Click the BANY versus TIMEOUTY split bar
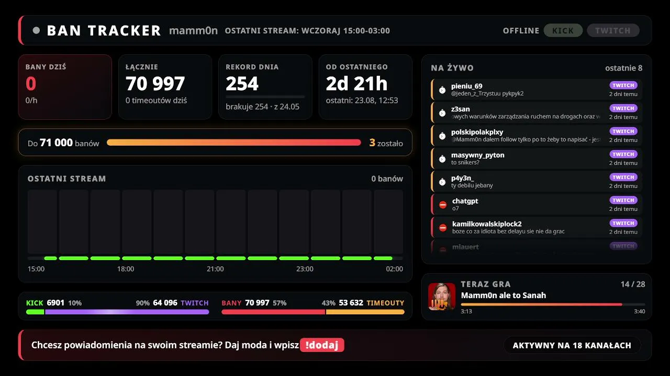This screenshot has width=670, height=376. pos(313,312)
